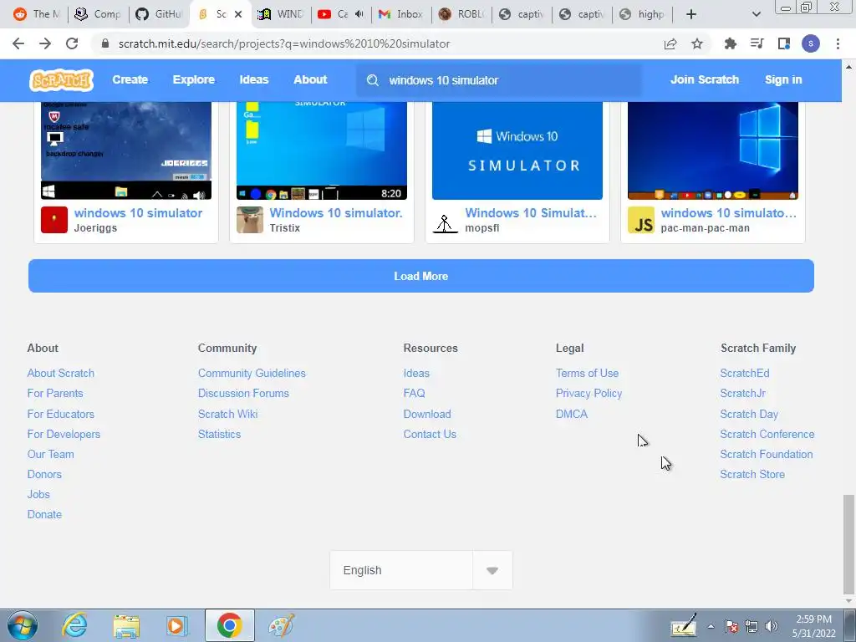Show hidden tray icons arrow
Viewport: 856px width, 642px height.
point(711,626)
